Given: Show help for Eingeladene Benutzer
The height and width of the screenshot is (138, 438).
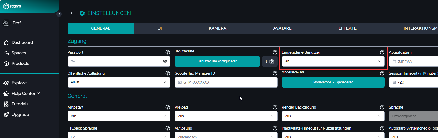Looking at the screenshot, I should coord(382,52).
